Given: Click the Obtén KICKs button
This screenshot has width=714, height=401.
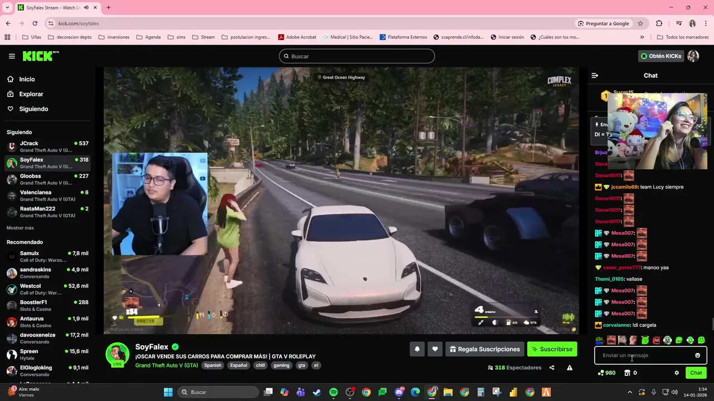Looking at the screenshot, I should (661, 56).
